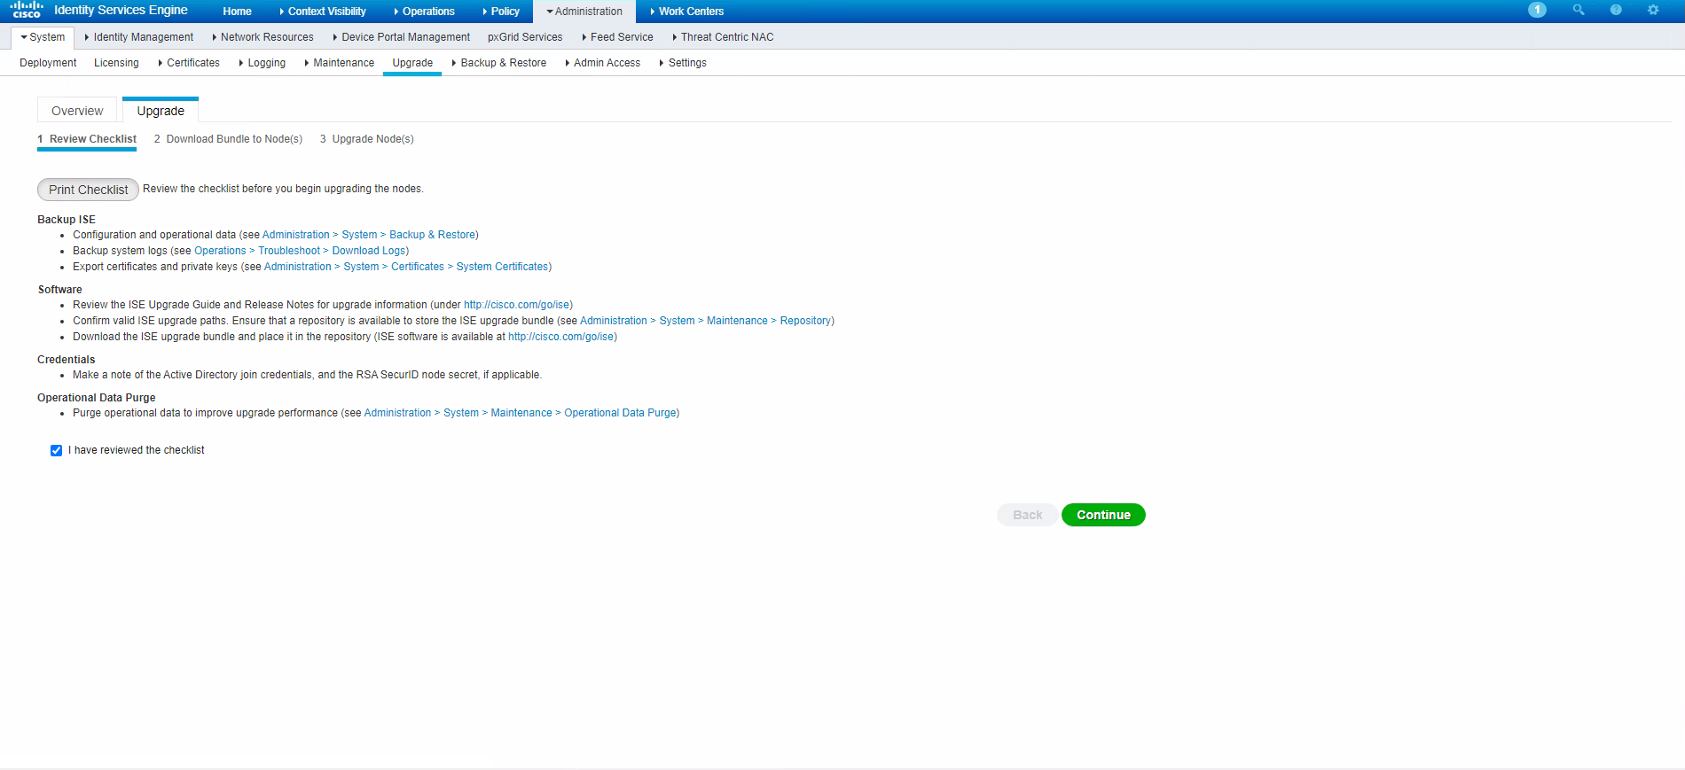Select step 2 Download Bundle to Node(s)
The height and width of the screenshot is (770, 1685).
228,139
